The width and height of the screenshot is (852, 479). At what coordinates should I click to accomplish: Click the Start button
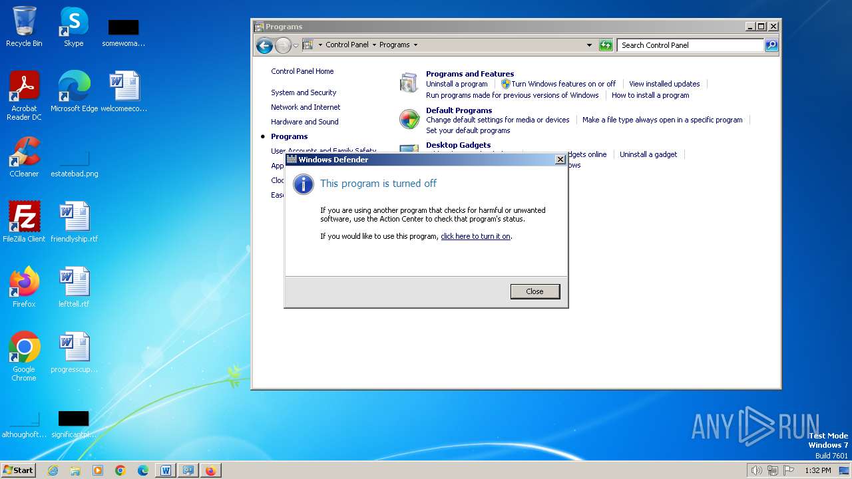(x=18, y=470)
